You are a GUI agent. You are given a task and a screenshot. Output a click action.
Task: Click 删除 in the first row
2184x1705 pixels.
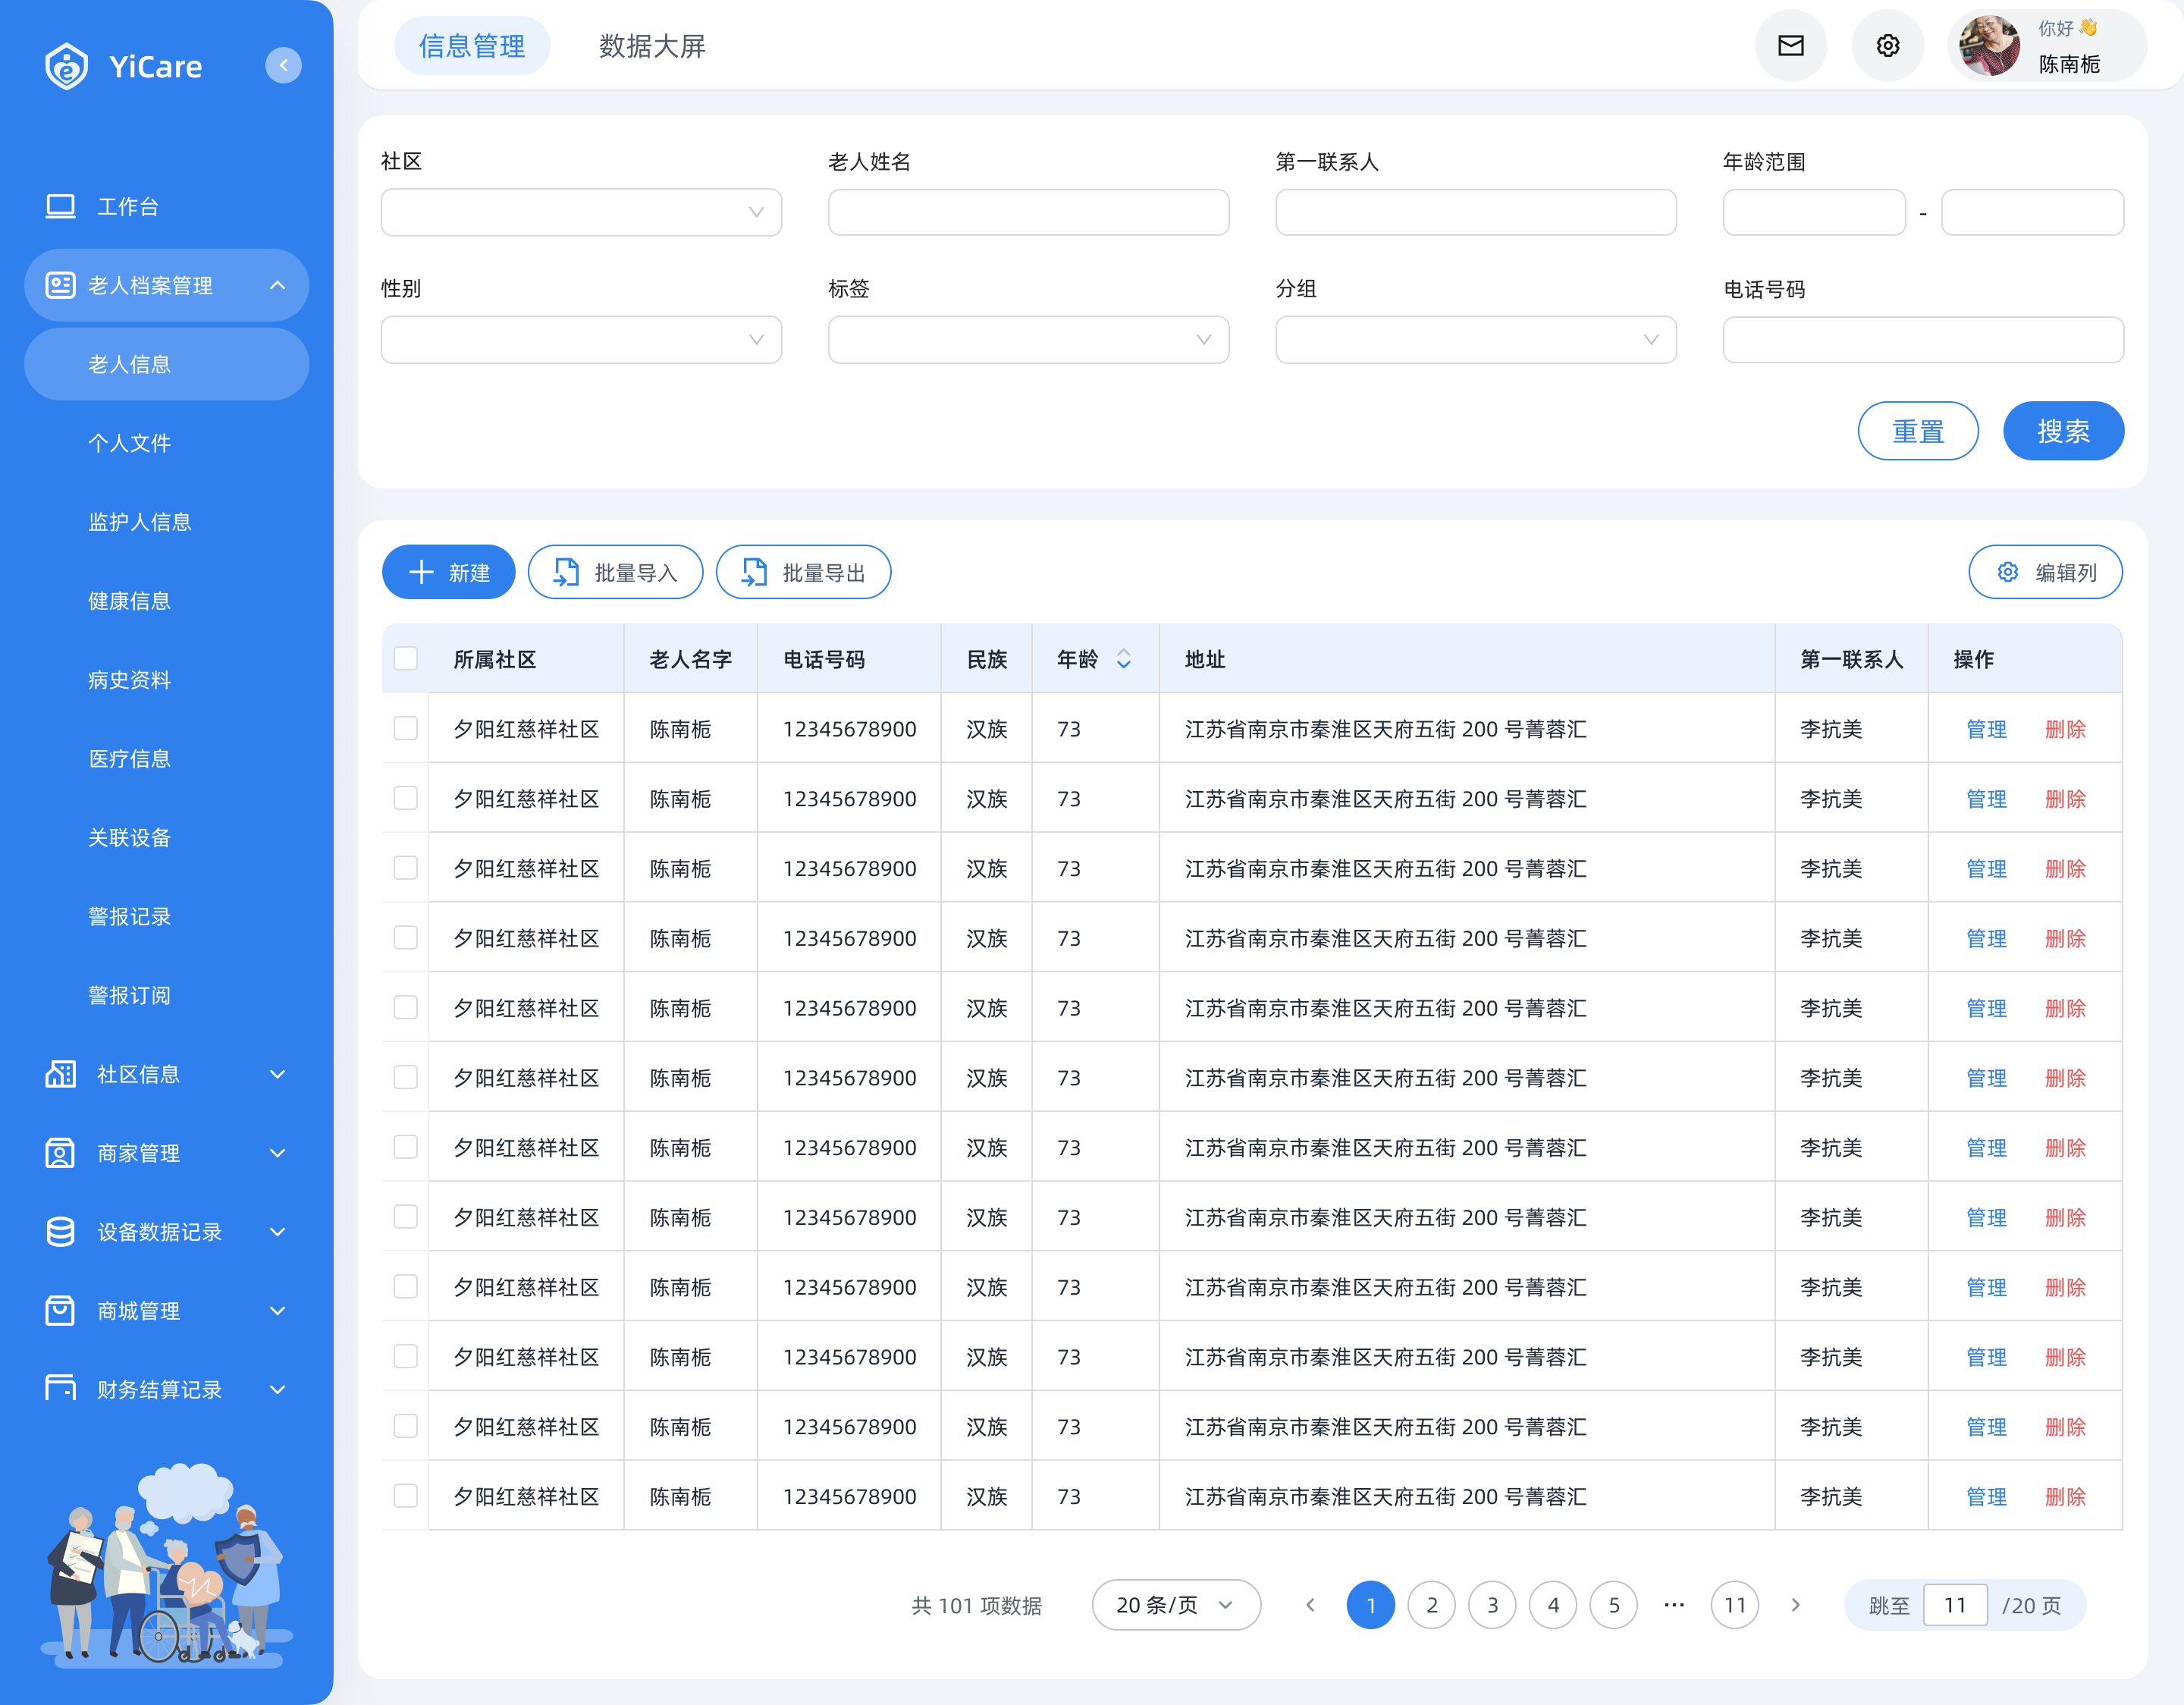tap(2065, 729)
